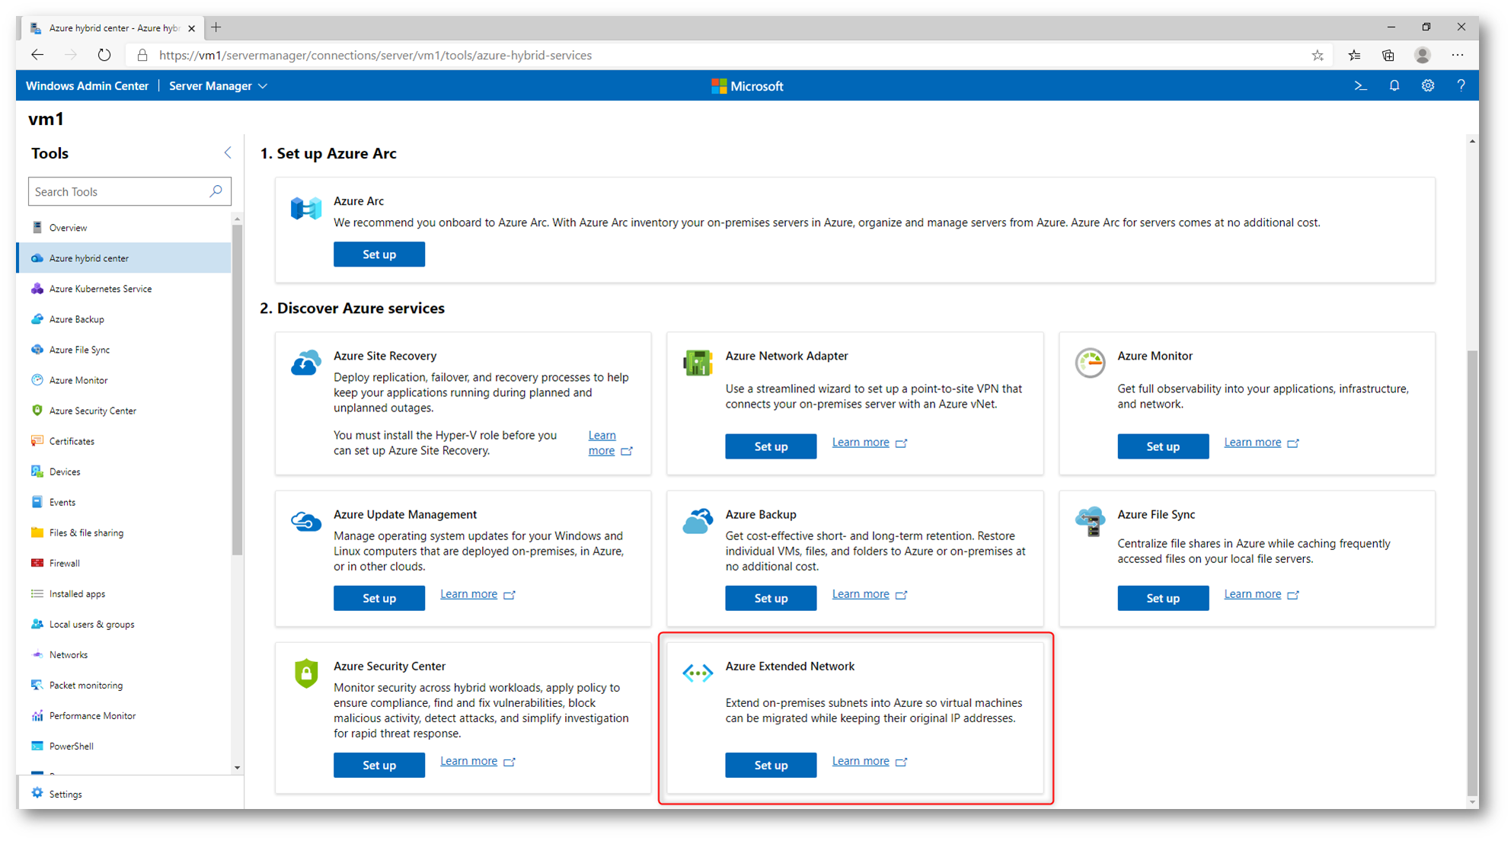Learn more about Azure Extended Network
This screenshot has height=841, width=1511.
pyautogui.click(x=869, y=761)
